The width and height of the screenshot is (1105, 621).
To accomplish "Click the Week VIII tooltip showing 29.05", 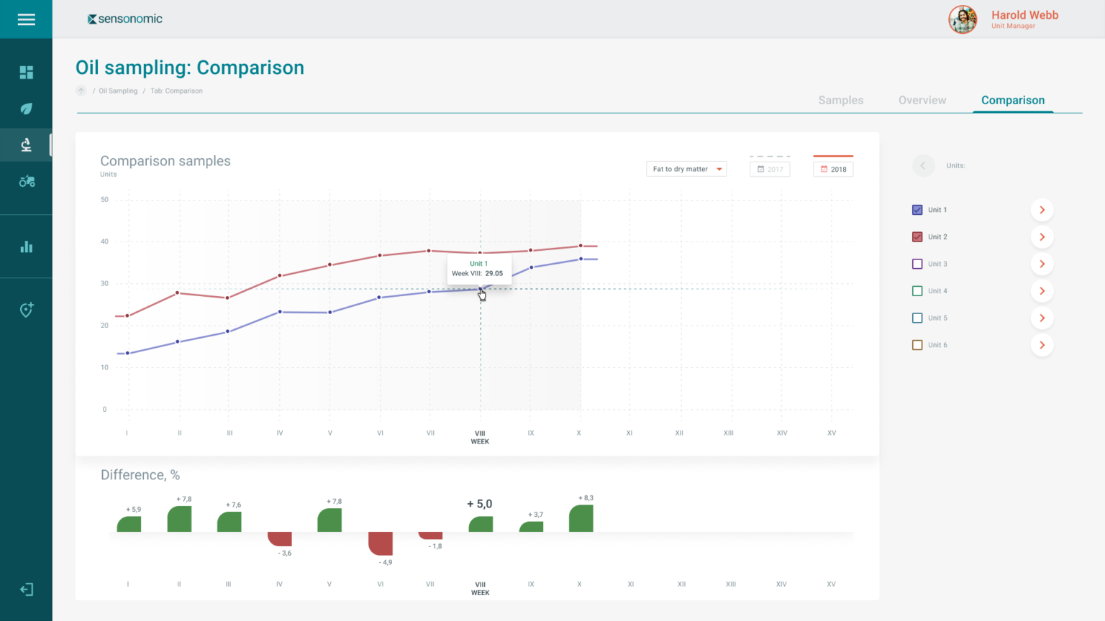I will click(478, 269).
